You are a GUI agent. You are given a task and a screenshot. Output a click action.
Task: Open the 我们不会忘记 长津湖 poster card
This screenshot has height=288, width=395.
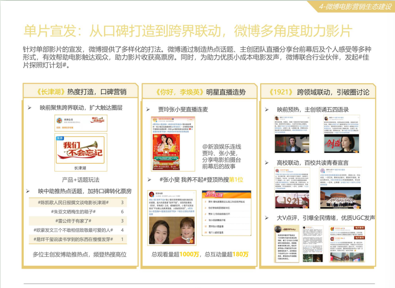click(x=81, y=153)
